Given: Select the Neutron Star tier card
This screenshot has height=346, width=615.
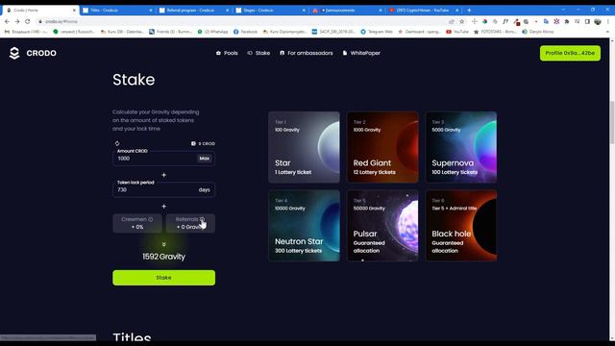Looking at the screenshot, I should pyautogui.click(x=304, y=226).
